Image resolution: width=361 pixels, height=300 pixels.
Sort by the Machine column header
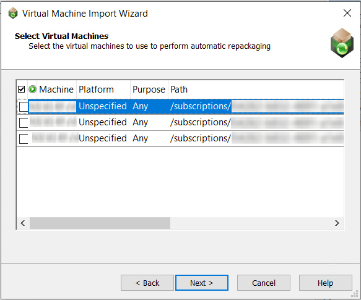click(56, 90)
